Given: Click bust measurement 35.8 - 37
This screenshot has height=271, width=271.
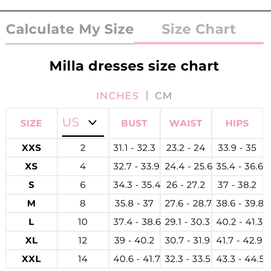Looking at the screenshot, I should click(134, 203).
